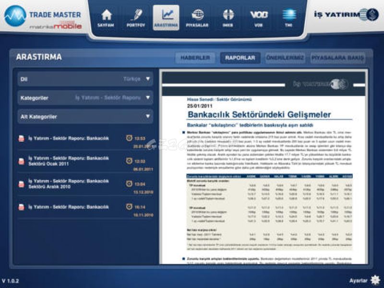Click clock icon next to 16:14
The height and width of the screenshot is (288, 384).
click(x=129, y=207)
